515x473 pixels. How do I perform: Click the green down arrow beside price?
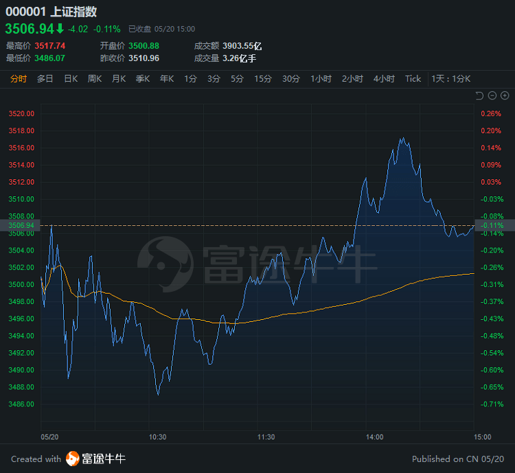(x=60, y=28)
